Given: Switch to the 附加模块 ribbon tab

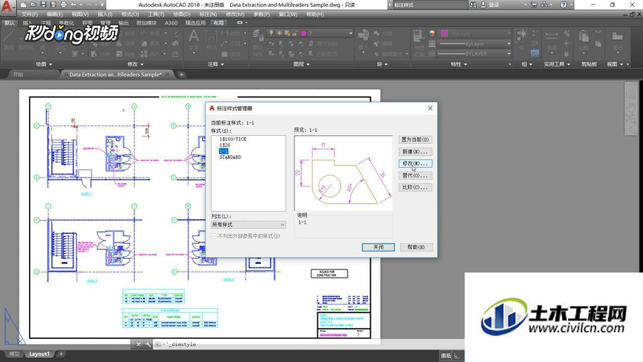Looking at the screenshot, I should [147, 23].
